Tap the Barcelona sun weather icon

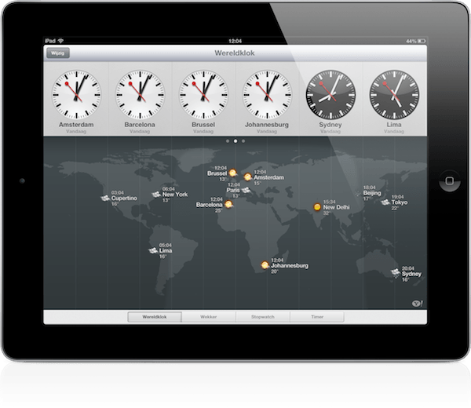(228, 204)
